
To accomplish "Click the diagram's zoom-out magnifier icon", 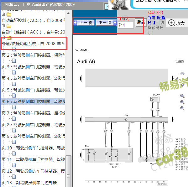I will point(182,108).
